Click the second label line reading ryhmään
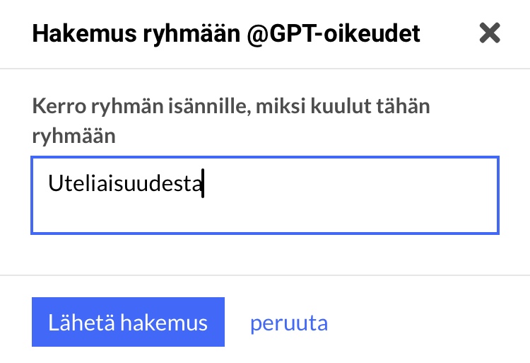This screenshot has width=530, height=363. click(x=73, y=136)
